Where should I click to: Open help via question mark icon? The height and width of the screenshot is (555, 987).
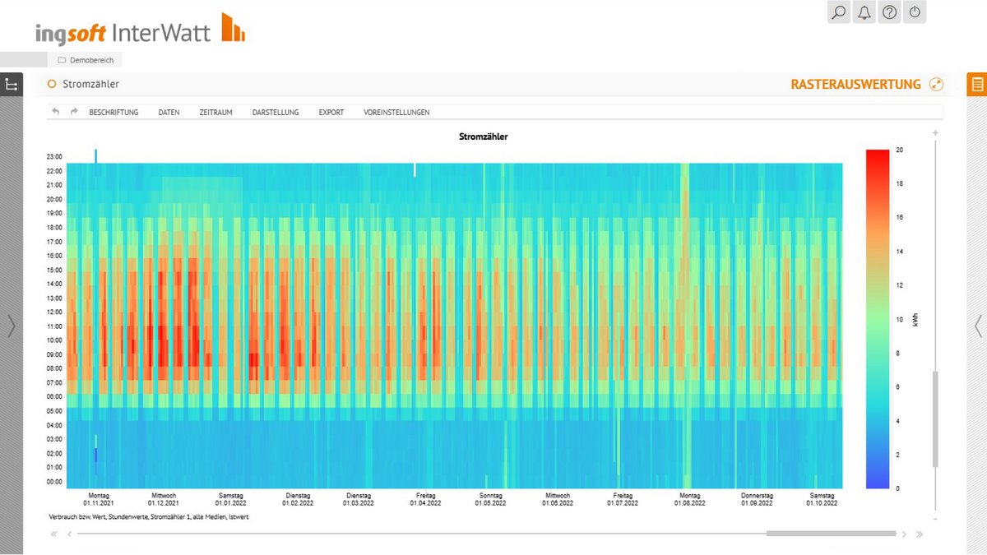pos(889,12)
